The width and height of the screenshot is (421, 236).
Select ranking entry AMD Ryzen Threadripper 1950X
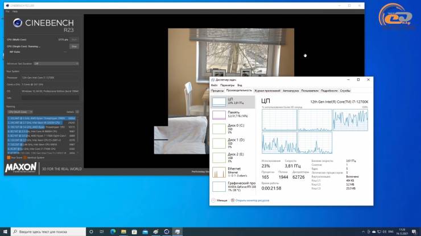[42, 127]
